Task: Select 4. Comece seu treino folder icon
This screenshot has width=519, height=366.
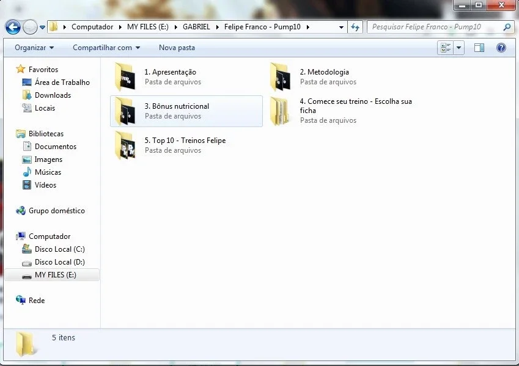Action: (x=281, y=112)
